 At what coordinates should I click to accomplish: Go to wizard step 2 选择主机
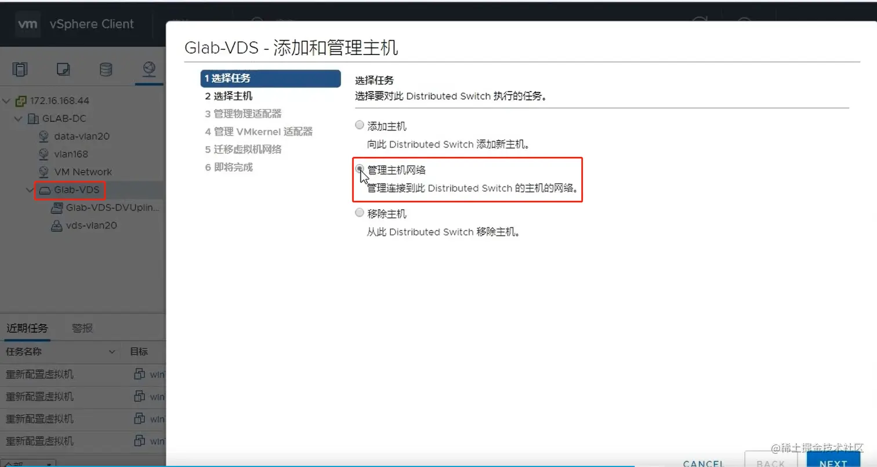point(229,96)
